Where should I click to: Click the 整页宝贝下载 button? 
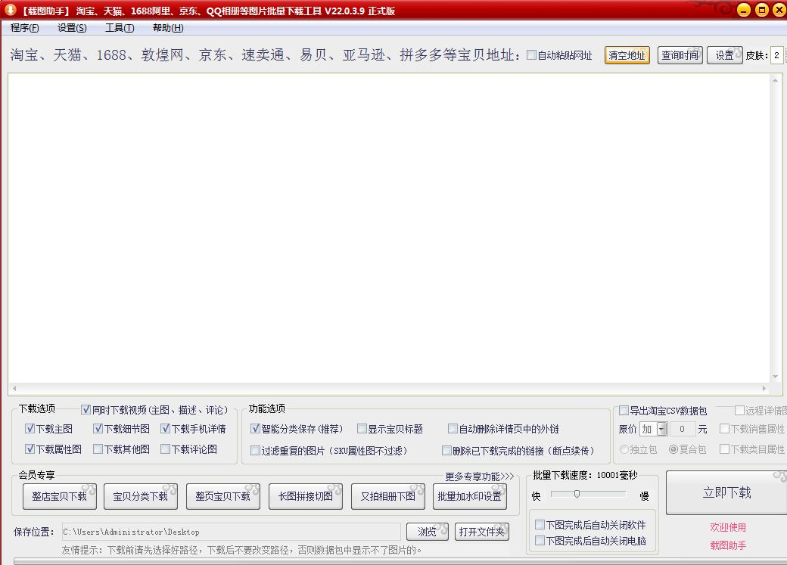click(222, 496)
